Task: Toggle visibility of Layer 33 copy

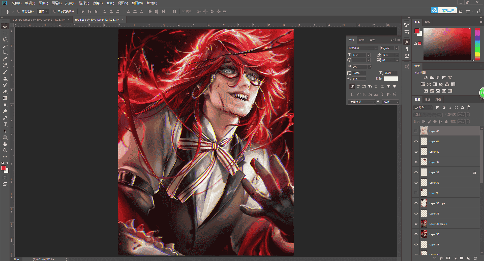Action: 416,203
